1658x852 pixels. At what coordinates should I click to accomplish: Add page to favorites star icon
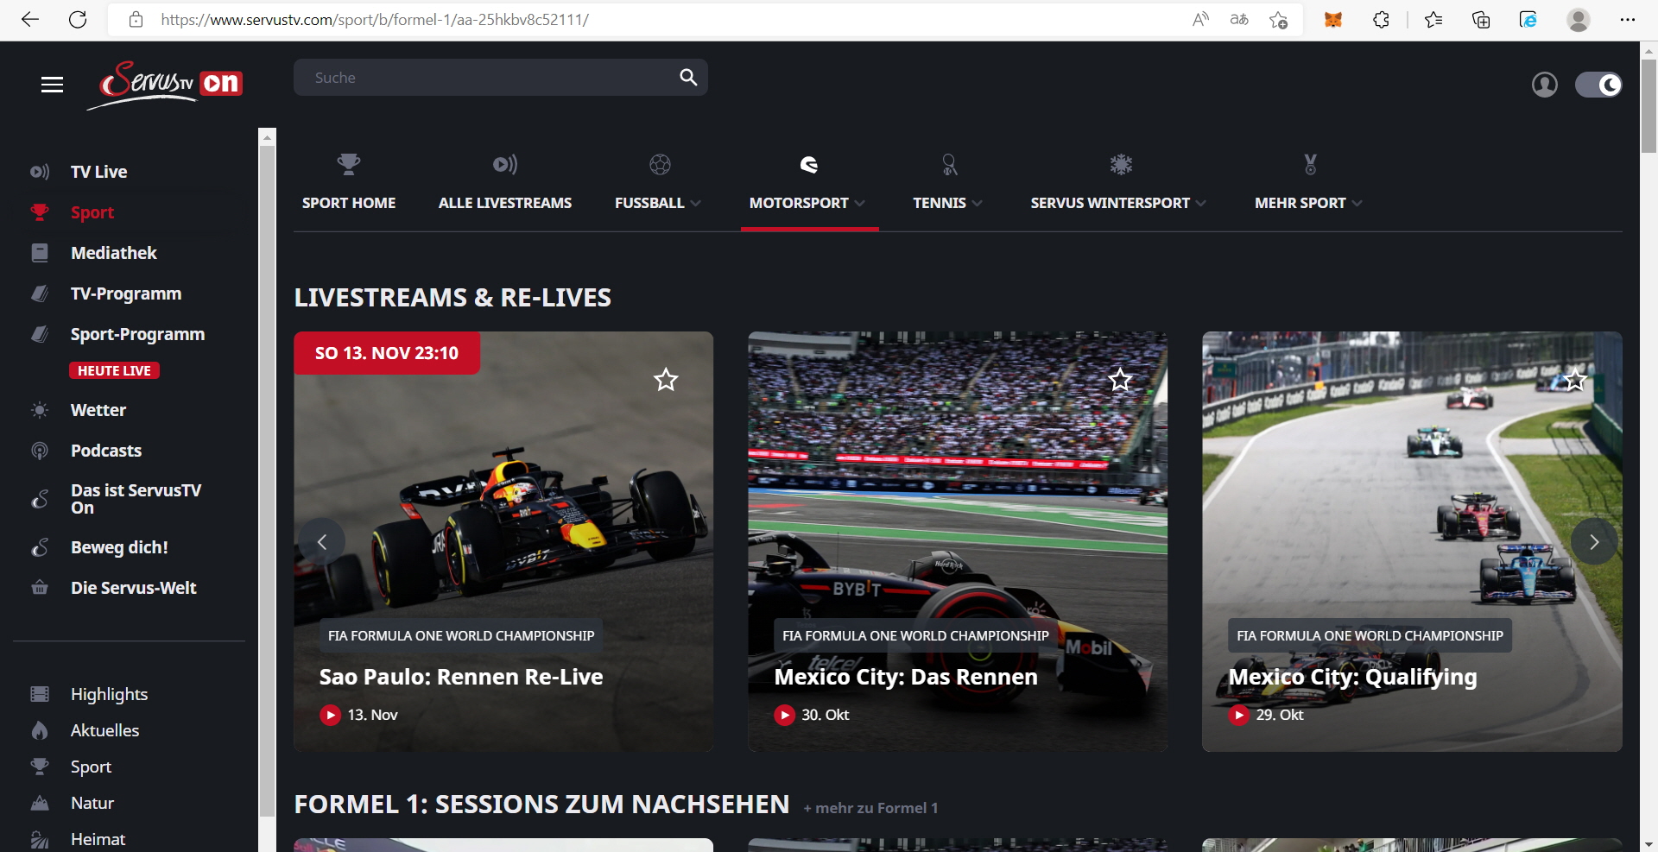point(1279,19)
